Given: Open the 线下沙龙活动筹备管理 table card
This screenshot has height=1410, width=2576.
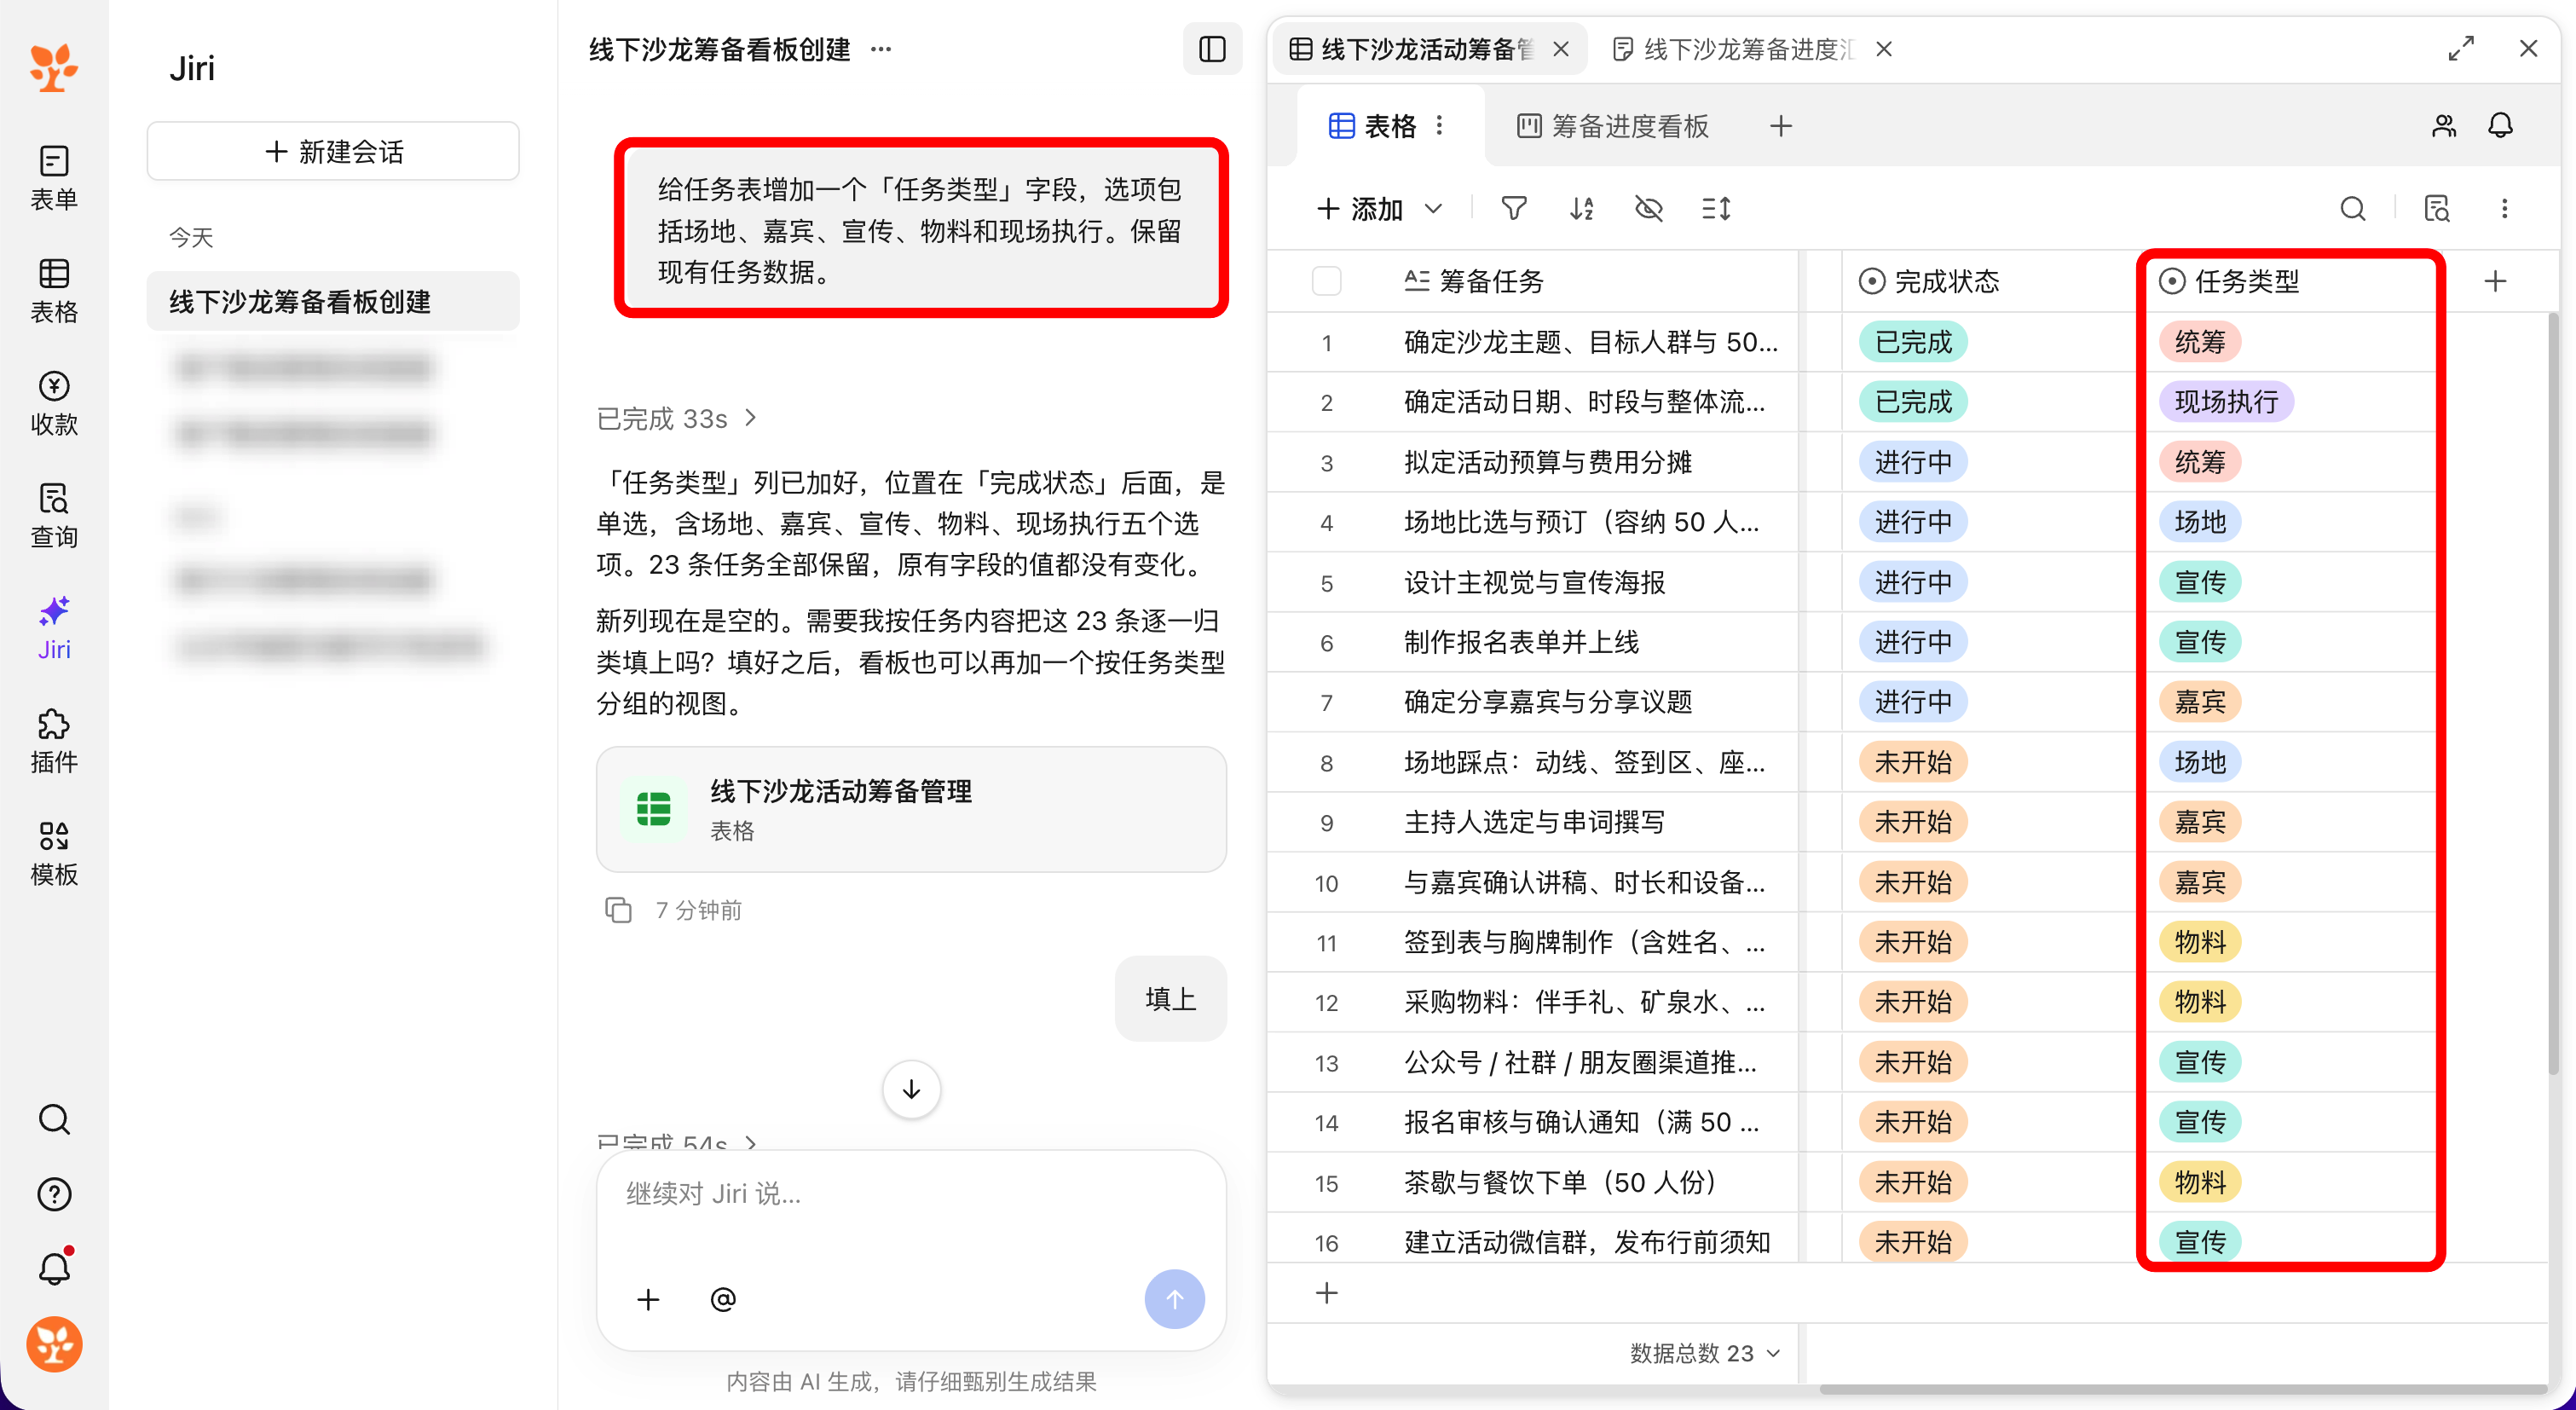Looking at the screenshot, I should 911,809.
